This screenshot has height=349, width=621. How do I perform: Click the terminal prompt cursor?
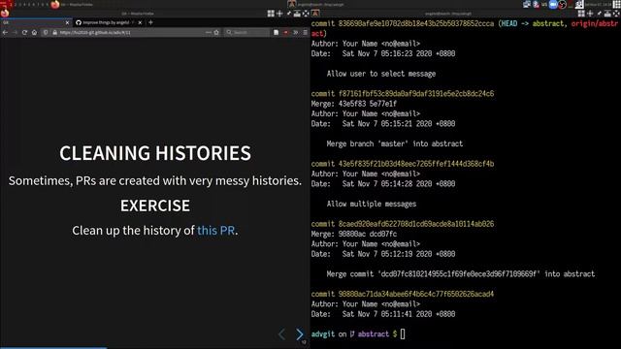pos(403,333)
